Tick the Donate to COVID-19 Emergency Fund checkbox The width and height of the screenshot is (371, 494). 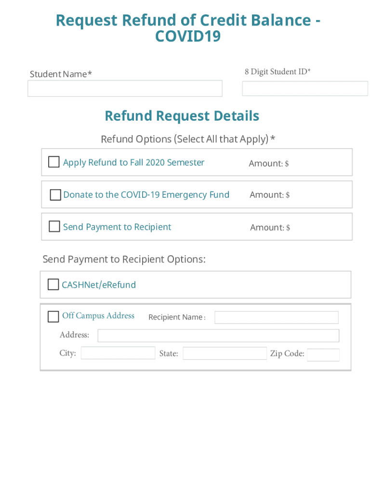55,195
